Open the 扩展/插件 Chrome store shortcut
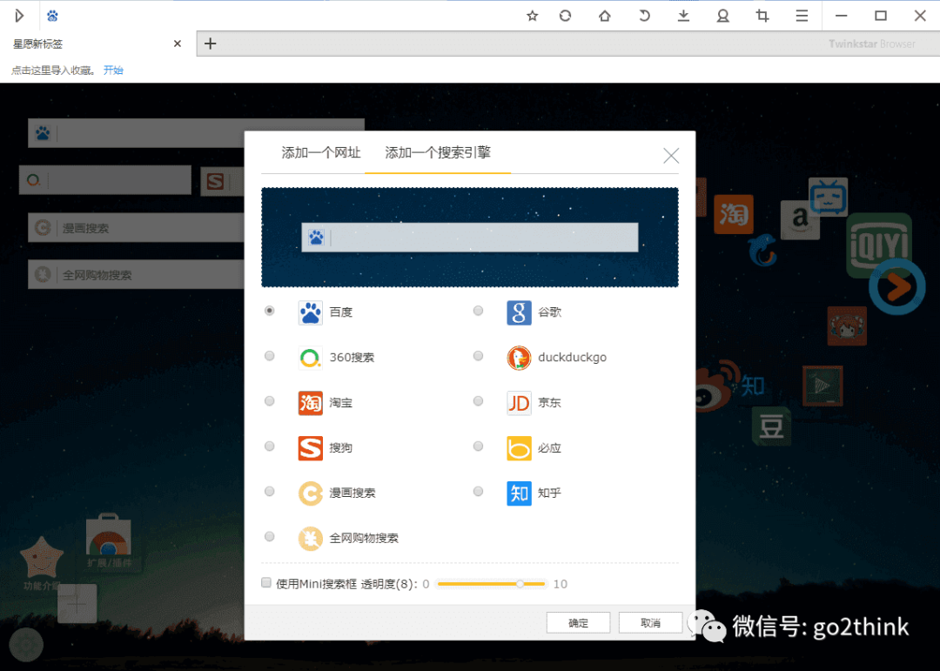The image size is (940, 671). [x=109, y=542]
